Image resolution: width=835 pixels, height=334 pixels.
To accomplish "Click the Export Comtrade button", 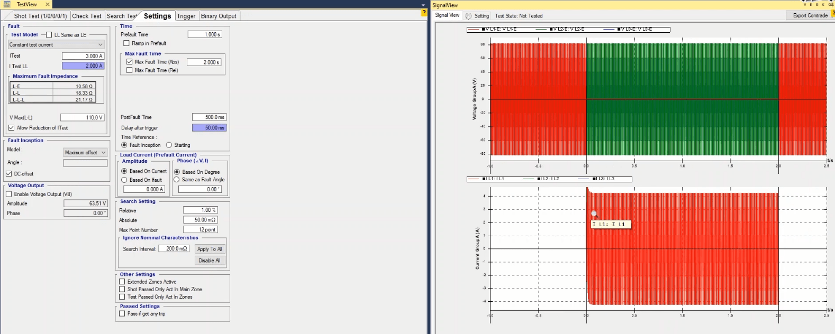I will pyautogui.click(x=809, y=16).
